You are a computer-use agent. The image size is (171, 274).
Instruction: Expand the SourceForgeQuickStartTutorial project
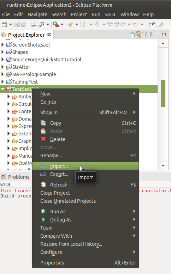[2, 60]
